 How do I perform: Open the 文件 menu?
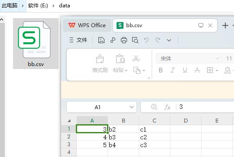(78, 40)
